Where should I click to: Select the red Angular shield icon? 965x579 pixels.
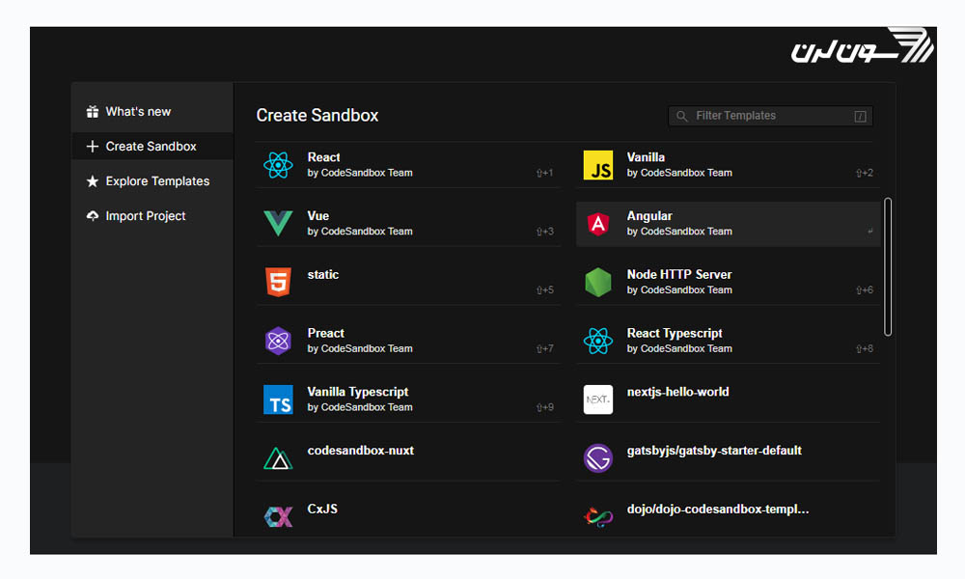598,224
